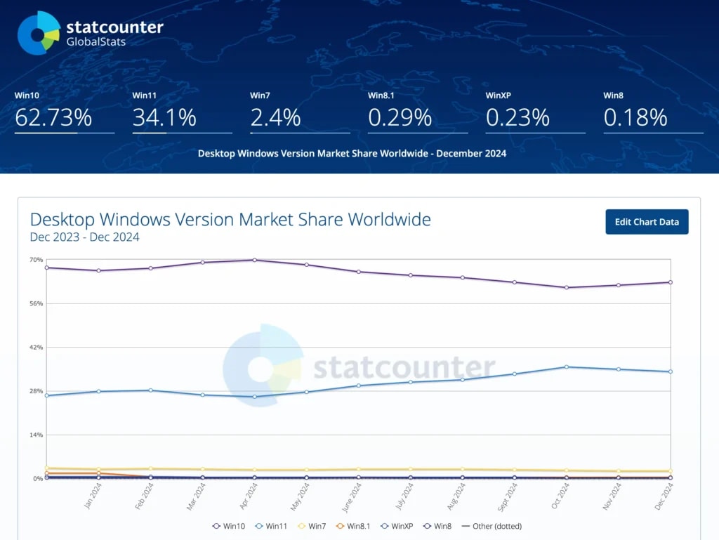Click the Win7 2.4% stat
Image resolution: width=719 pixels, height=540 pixels.
point(275,117)
